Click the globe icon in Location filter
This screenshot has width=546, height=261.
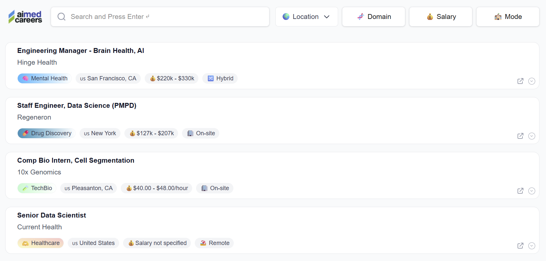pos(286,17)
